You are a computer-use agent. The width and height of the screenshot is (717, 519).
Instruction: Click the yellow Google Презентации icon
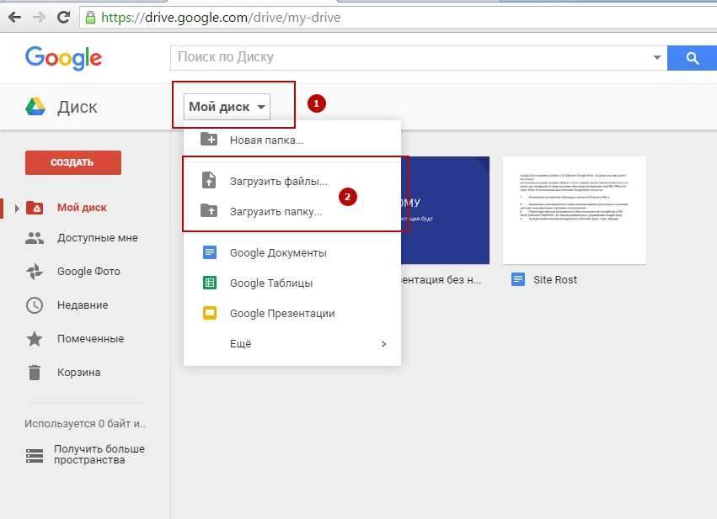[x=210, y=313]
